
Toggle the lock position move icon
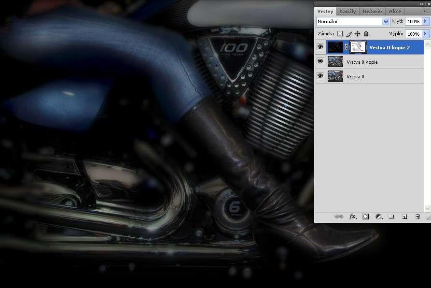click(357, 34)
